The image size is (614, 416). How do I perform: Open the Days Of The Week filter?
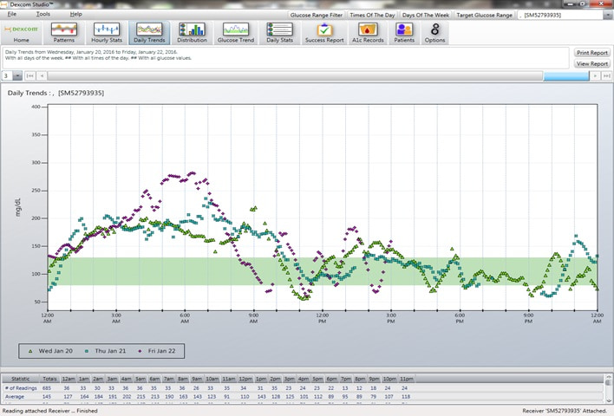click(425, 15)
